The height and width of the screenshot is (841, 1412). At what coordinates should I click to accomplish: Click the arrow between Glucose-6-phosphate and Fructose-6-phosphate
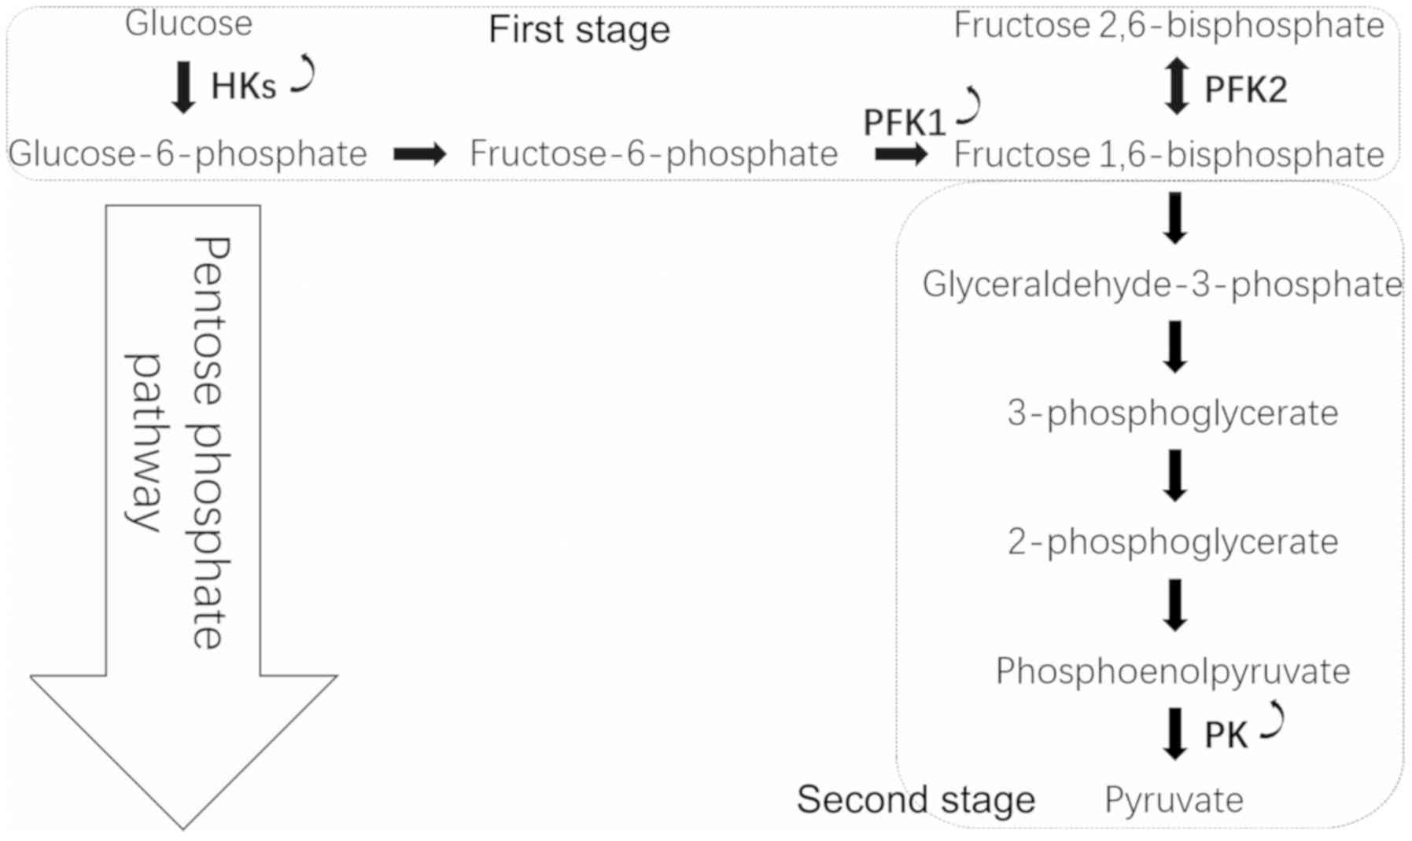419,153
